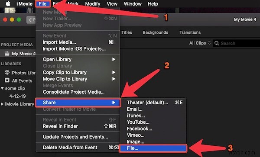Click the yellow minimize window button
This screenshot has height=157, width=260.
point(12,20)
